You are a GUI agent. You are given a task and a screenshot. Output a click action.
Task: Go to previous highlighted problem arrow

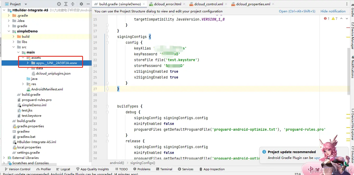(341, 18)
